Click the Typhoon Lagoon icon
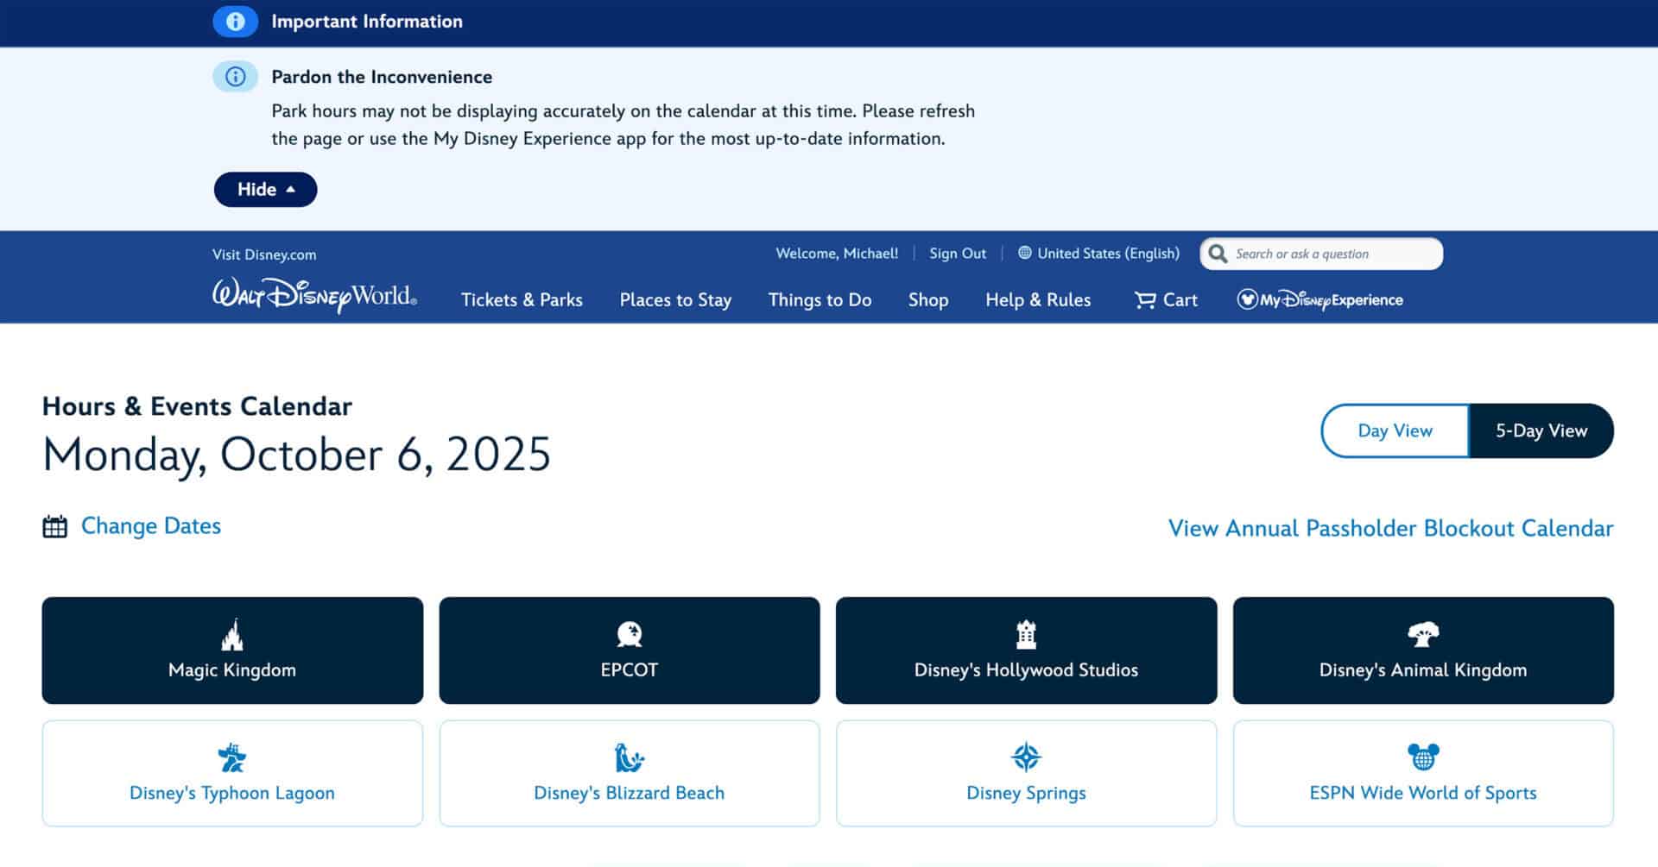The width and height of the screenshot is (1658, 867). pos(231,757)
